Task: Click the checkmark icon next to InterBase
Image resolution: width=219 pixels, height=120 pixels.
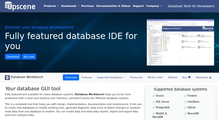Action: tap(185, 102)
